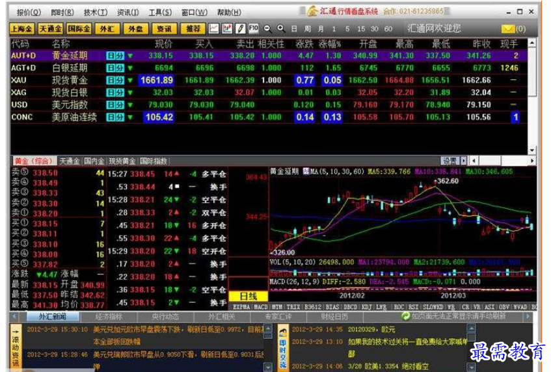The width and height of the screenshot is (551, 372).
Task: Open the 资讯(I) menu
Action: [x=128, y=12]
